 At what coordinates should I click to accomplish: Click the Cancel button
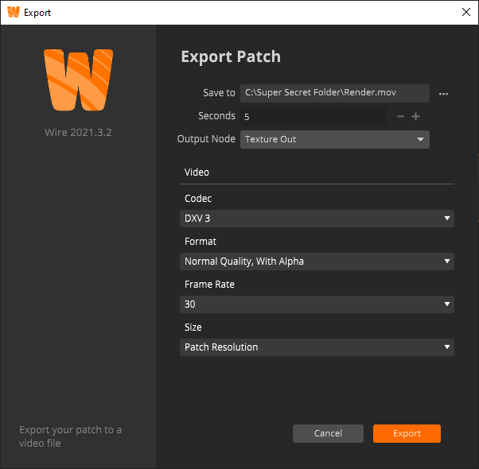coord(328,433)
